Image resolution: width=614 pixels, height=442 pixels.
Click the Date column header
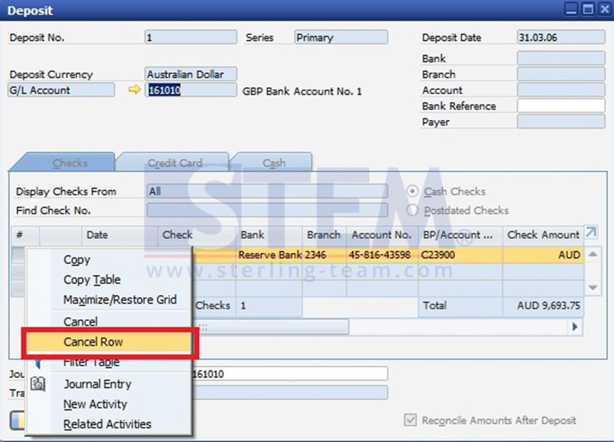pyautogui.click(x=119, y=235)
